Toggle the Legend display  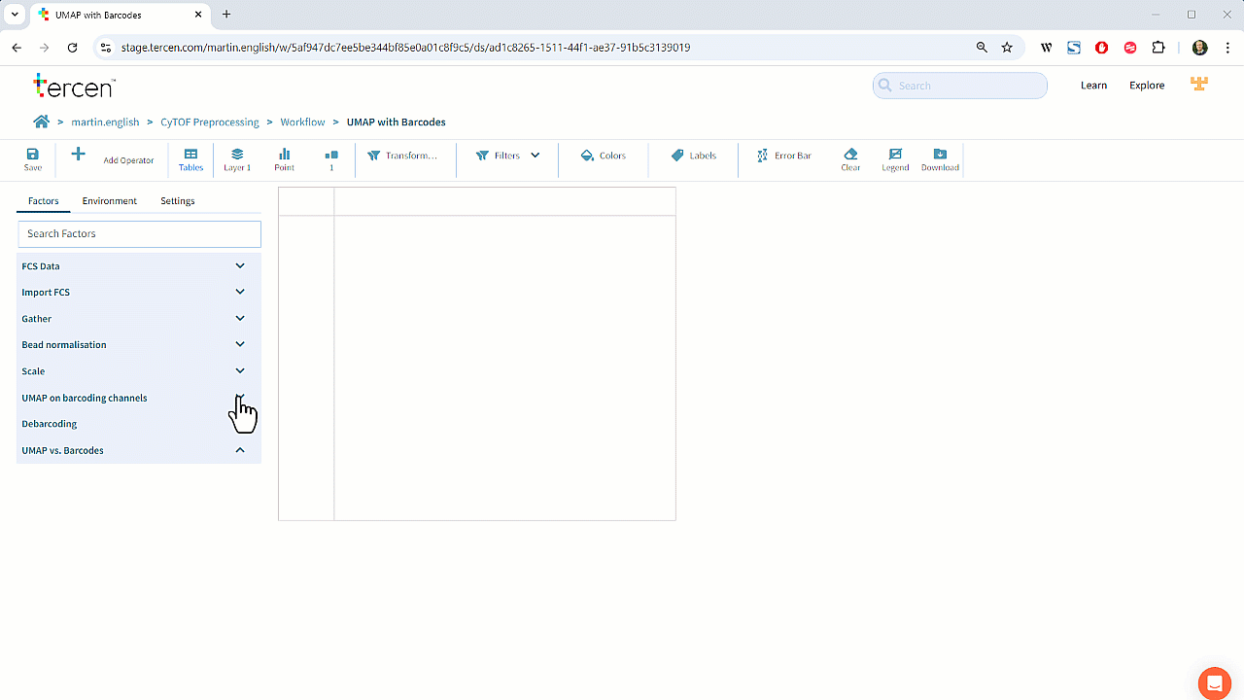[x=895, y=155]
